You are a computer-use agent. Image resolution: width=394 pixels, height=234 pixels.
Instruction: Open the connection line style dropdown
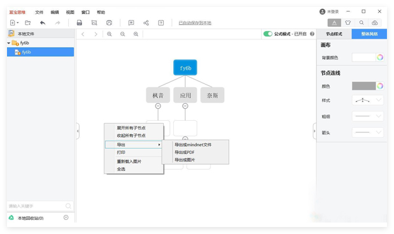pyautogui.click(x=368, y=100)
